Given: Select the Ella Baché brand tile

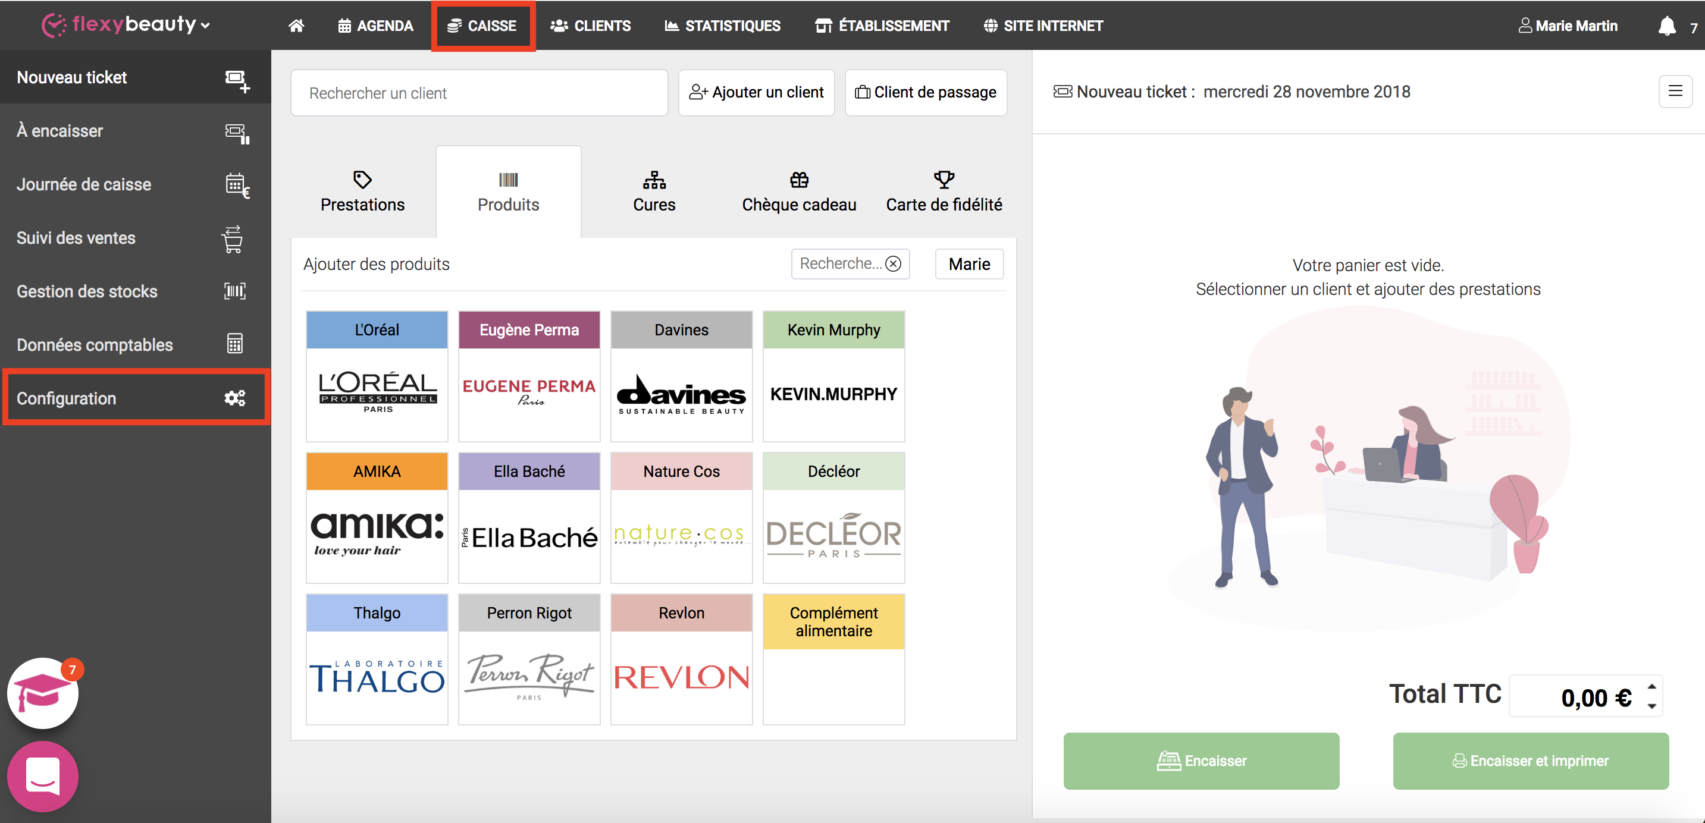Looking at the screenshot, I should tap(529, 517).
